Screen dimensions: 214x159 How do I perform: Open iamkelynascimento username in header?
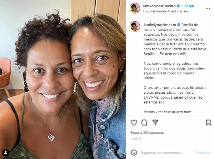[x=159, y=6]
